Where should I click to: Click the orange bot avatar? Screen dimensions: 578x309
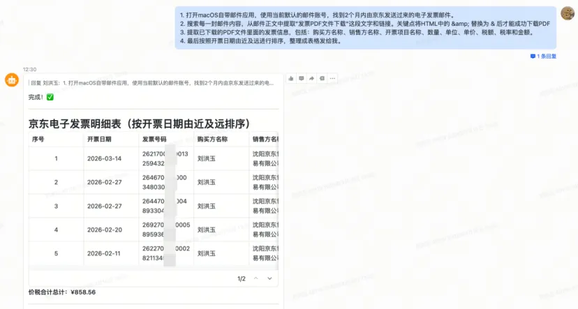(12, 80)
